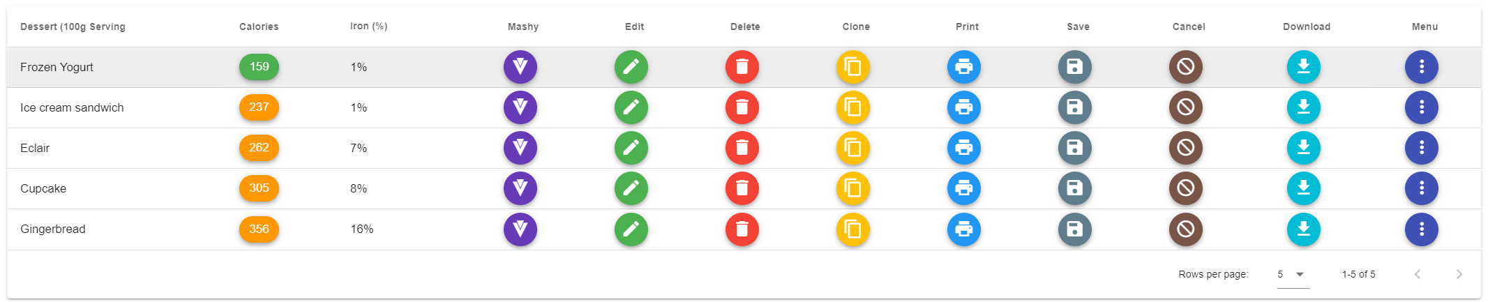1488x302 pixels.
Task: Print the Gingerbread row
Action: click(x=964, y=229)
